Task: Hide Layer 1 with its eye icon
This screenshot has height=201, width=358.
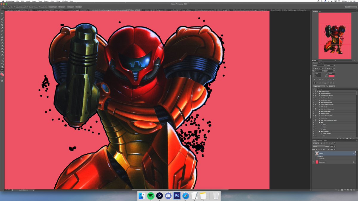Action: coord(314,153)
